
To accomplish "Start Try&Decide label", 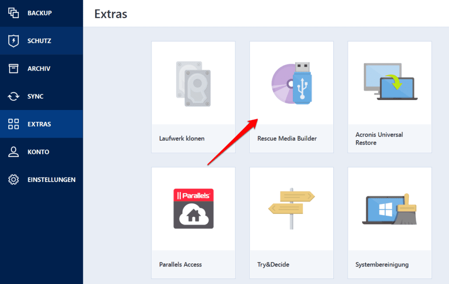I will 273,265.
